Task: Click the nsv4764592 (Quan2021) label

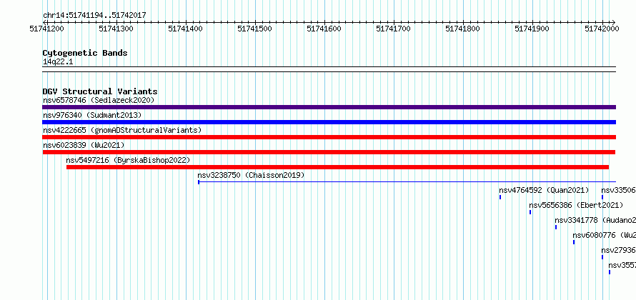Action: 544,190
